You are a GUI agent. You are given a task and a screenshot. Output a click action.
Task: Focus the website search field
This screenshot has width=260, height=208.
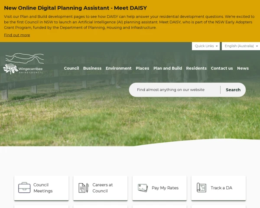[x=175, y=90]
